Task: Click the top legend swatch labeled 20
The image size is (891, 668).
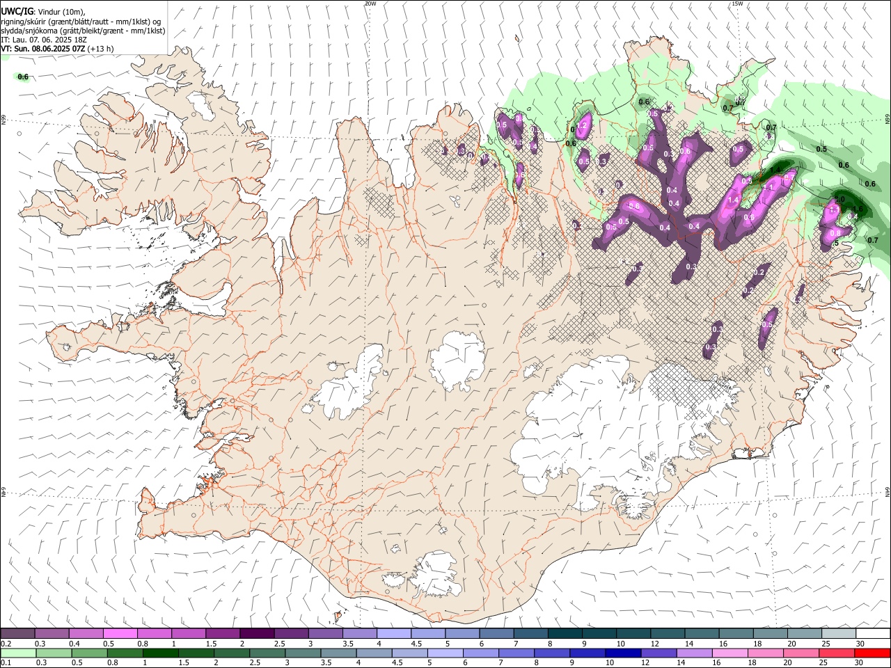Action: pos(804,633)
